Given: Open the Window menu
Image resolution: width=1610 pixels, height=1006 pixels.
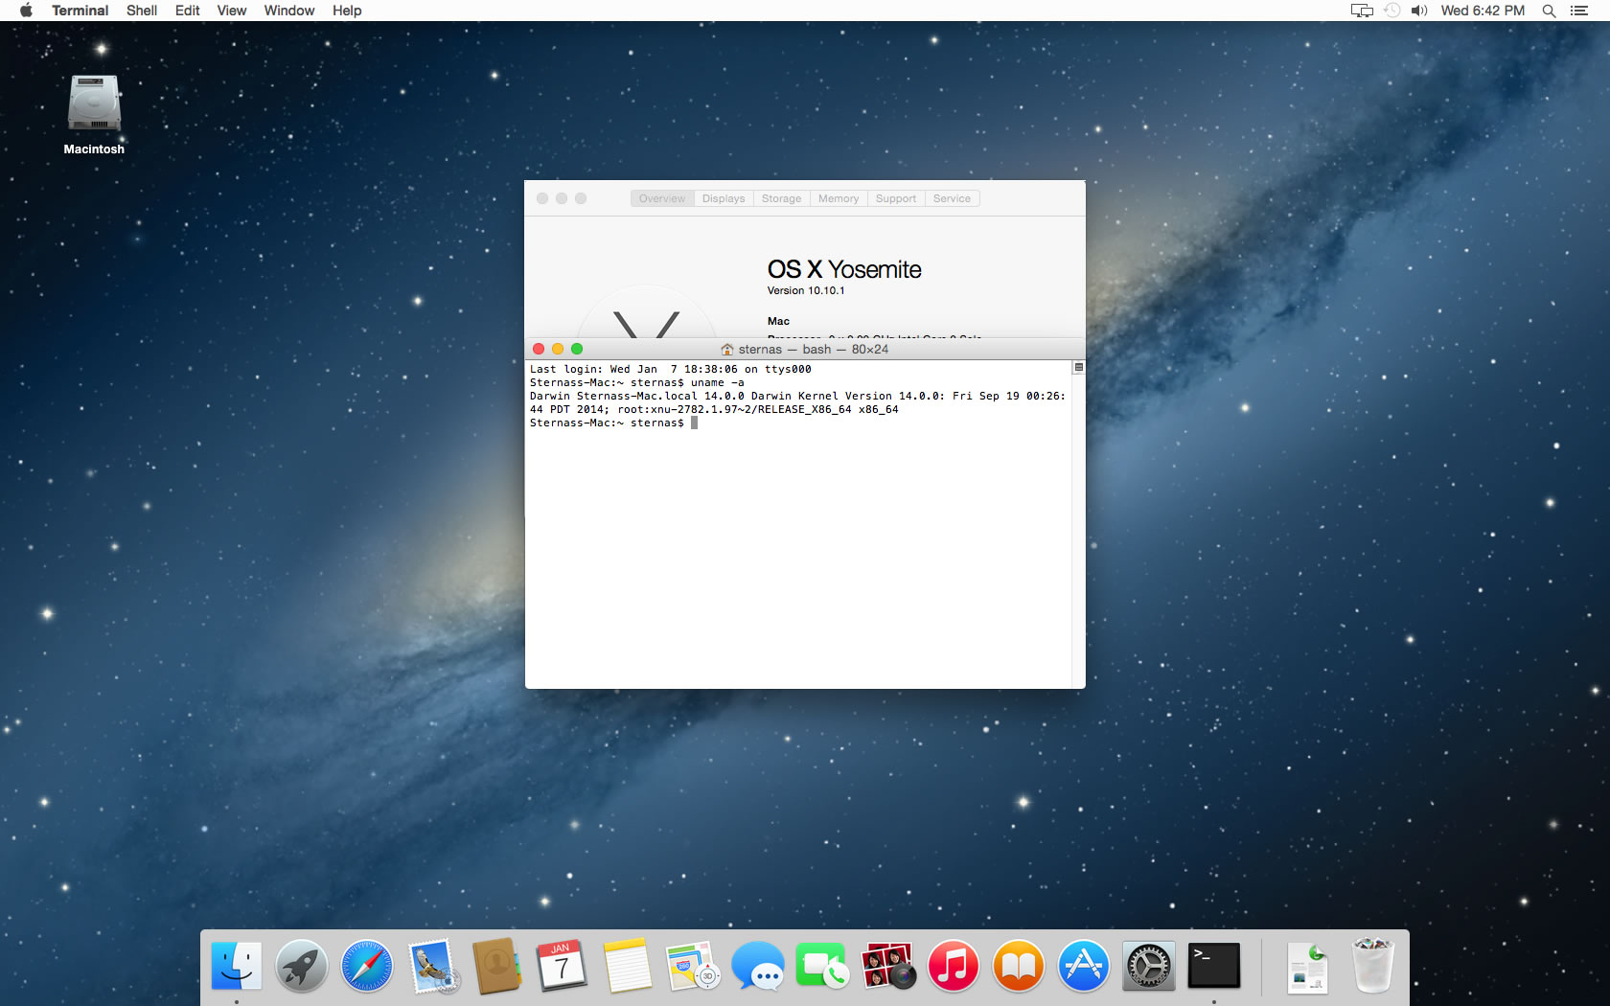Looking at the screenshot, I should tap(289, 11).
